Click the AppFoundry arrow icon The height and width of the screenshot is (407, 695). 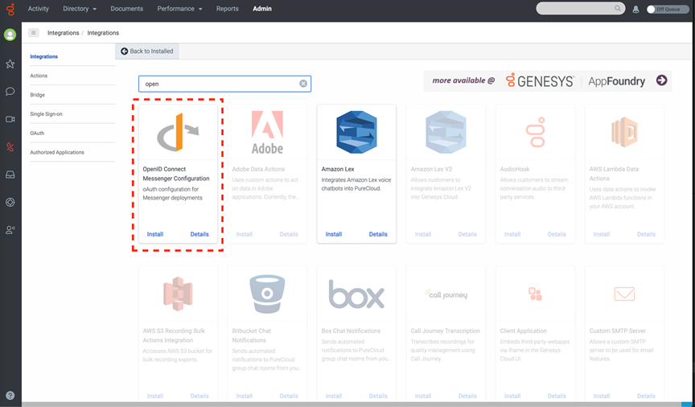[662, 80]
